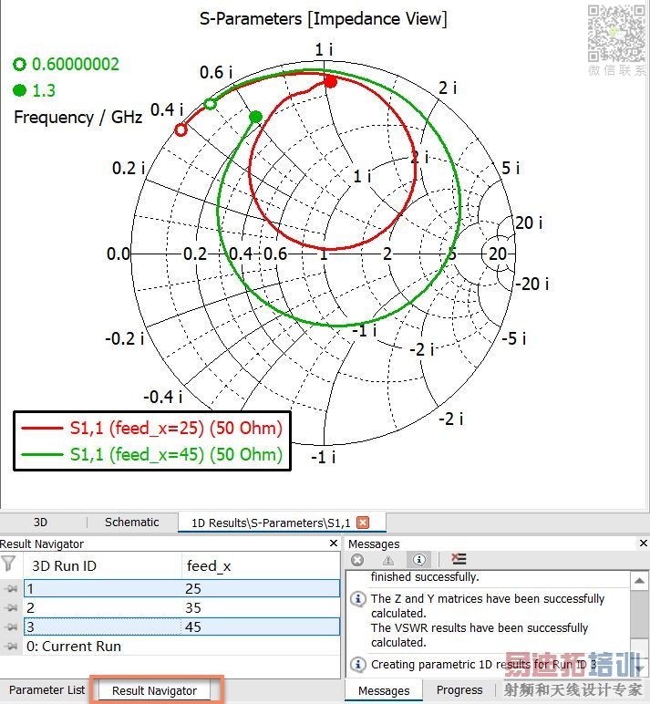Viewport: 650px width, 704px height.
Task: Click the filled red marker on the red curve
Action: pos(330,82)
